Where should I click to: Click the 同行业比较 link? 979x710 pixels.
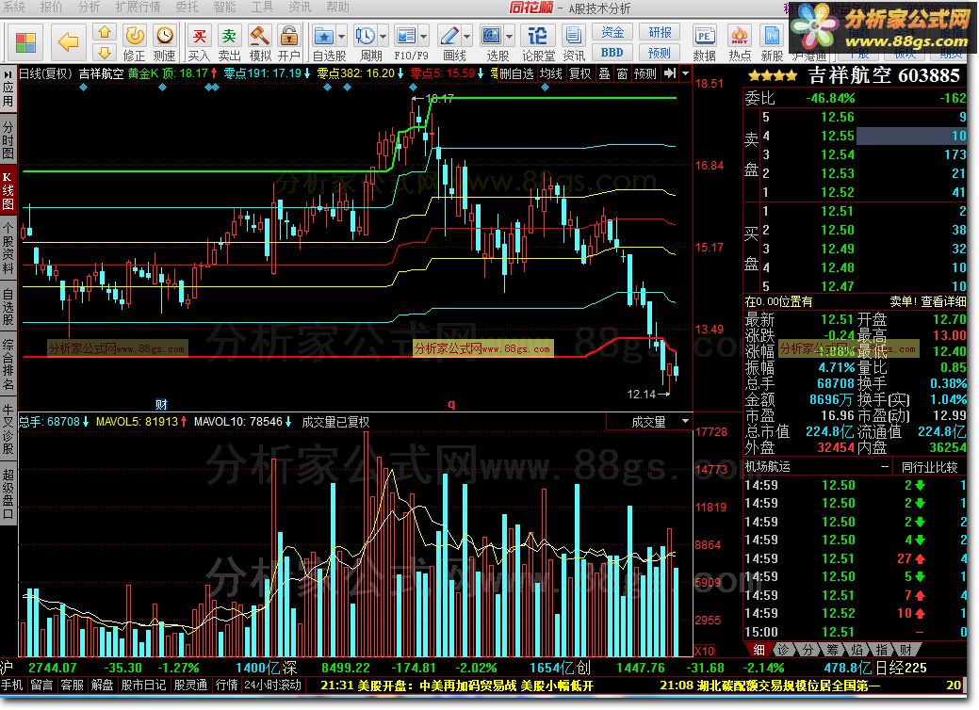click(x=930, y=467)
